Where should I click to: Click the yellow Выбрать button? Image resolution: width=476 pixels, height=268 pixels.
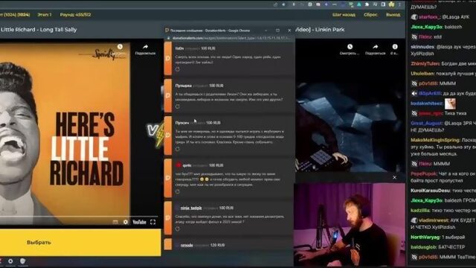tap(80, 243)
